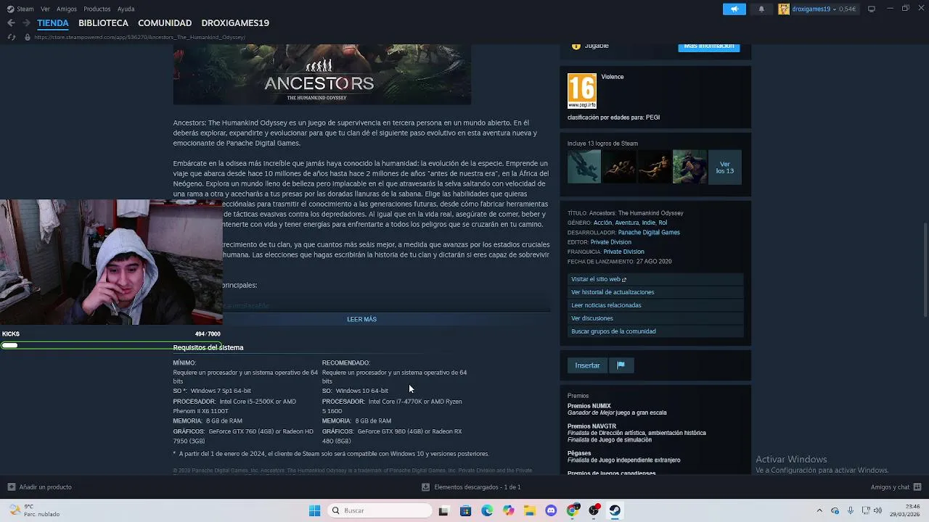This screenshot has width=929, height=522.
Task: Go forward with the right arrow
Action: point(26,22)
